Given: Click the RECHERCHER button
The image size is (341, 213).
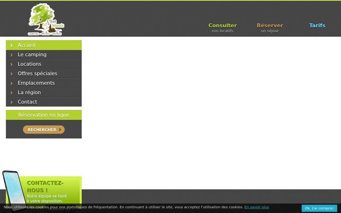Looking at the screenshot, I should pos(44,130).
